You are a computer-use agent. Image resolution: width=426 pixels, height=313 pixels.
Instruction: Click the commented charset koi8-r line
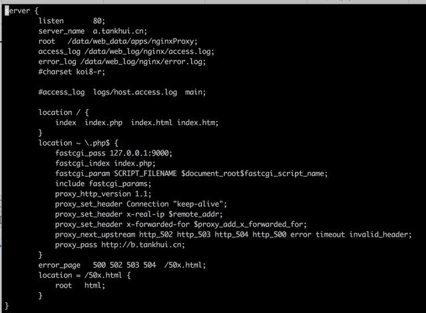[72, 72]
